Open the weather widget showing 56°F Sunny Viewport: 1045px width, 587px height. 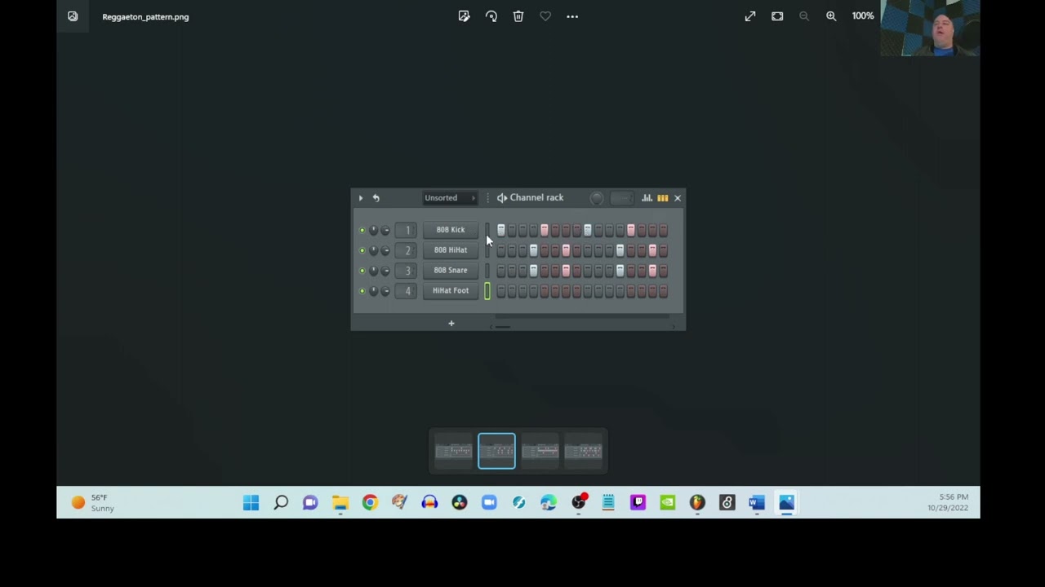click(x=92, y=503)
